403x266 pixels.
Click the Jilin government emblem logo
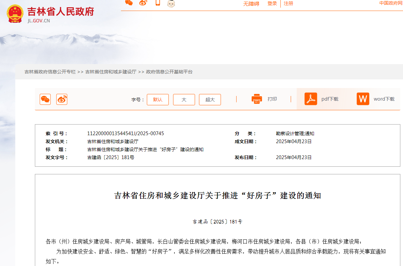click(x=15, y=14)
